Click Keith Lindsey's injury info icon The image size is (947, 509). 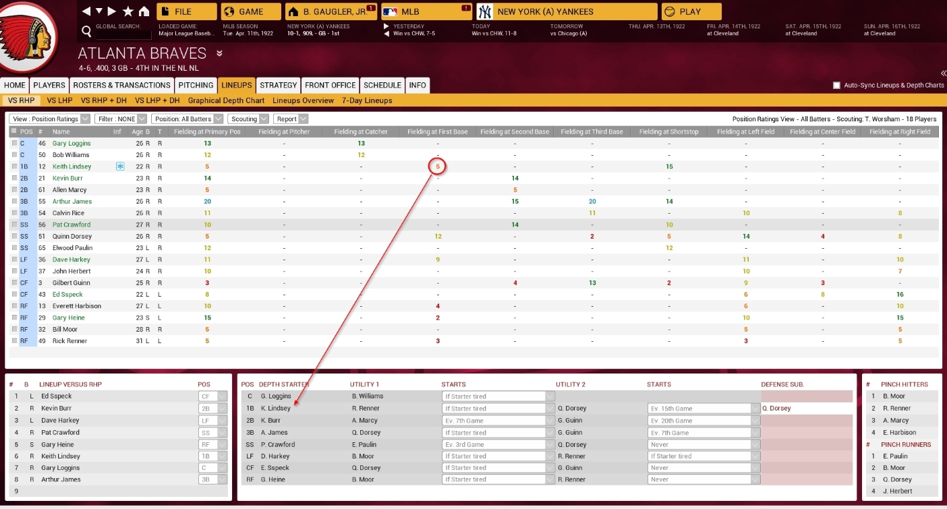pyautogui.click(x=120, y=167)
